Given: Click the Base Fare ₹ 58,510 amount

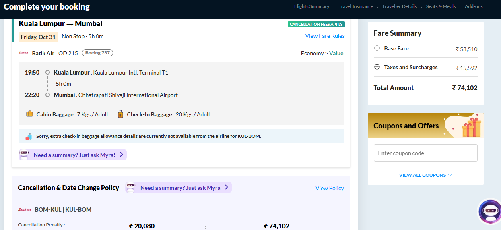Looking at the screenshot, I should point(466,49).
